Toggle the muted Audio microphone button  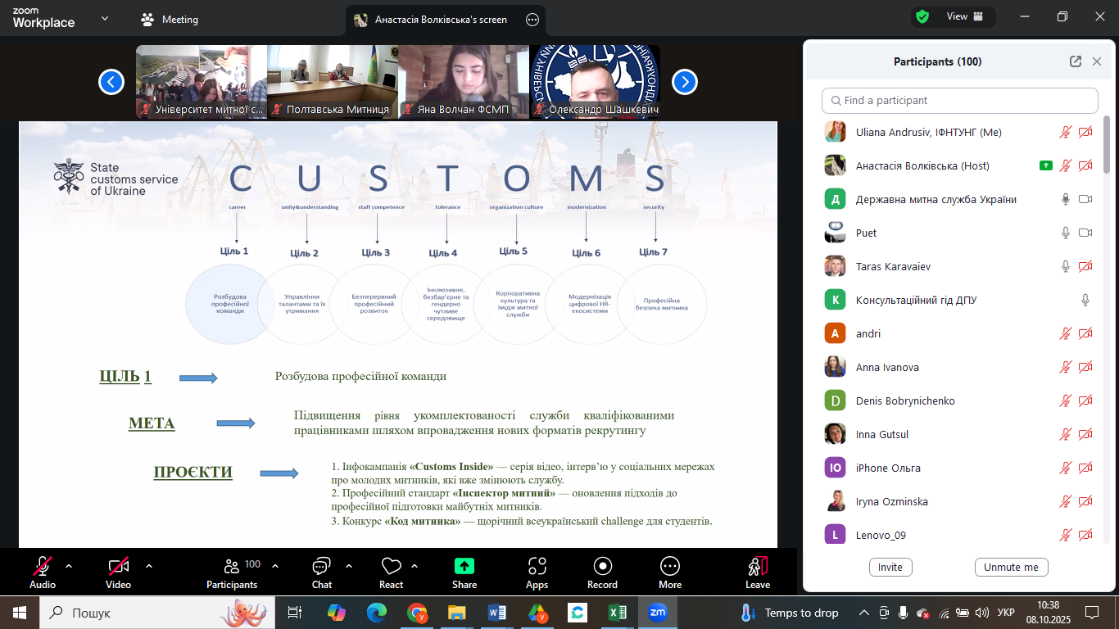pyautogui.click(x=43, y=567)
